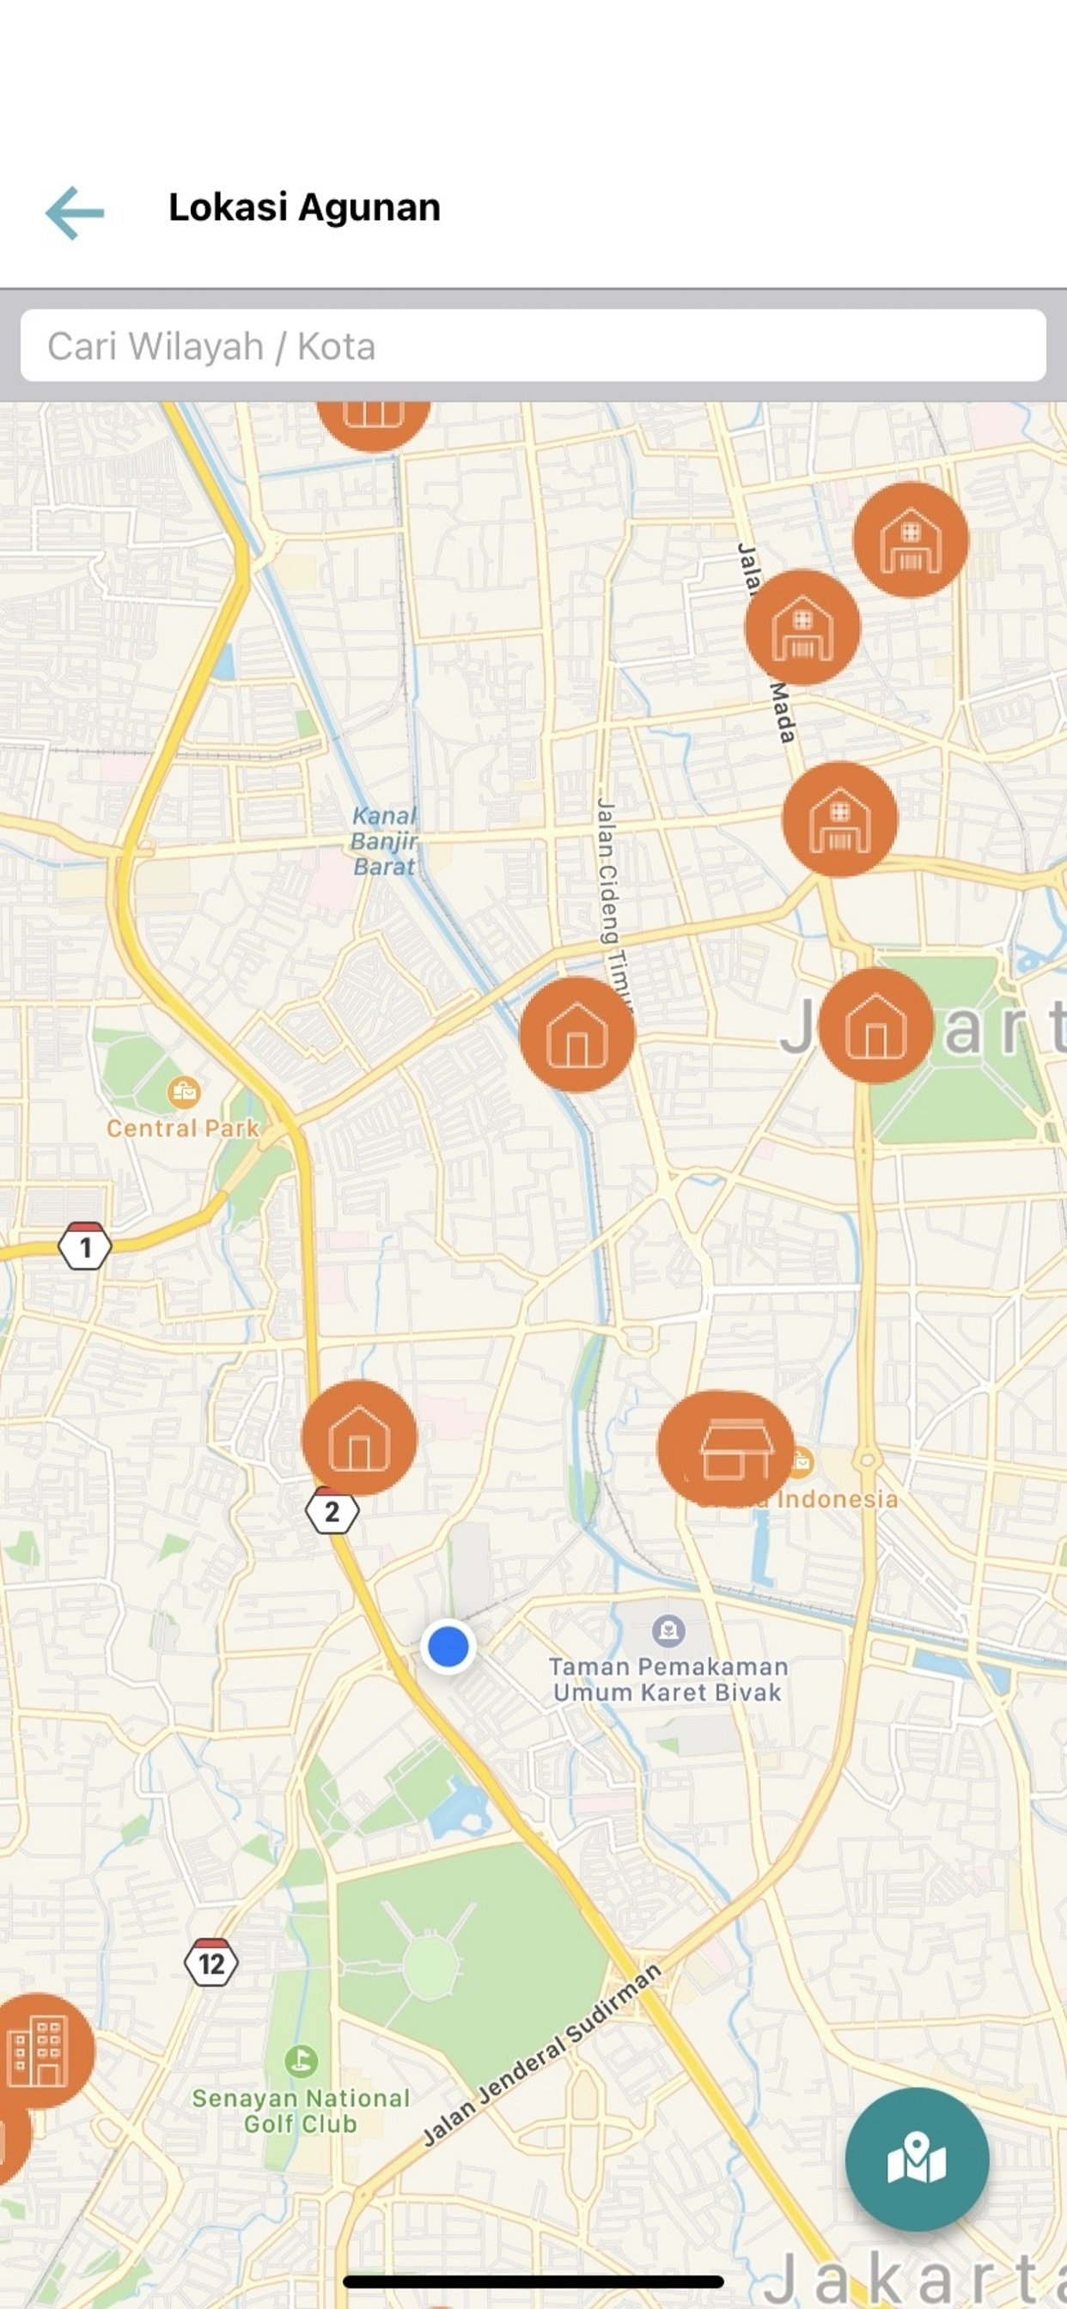
Task: Focus the Cari Wilayah / Kota search field
Action: tap(533, 346)
